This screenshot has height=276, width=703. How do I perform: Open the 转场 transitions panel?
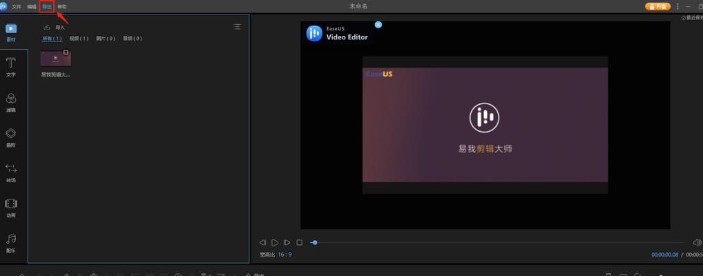(x=11, y=173)
